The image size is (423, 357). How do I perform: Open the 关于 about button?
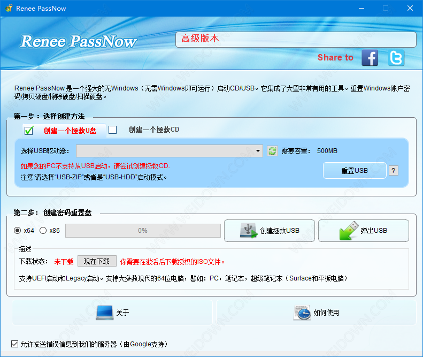[x=112, y=313]
